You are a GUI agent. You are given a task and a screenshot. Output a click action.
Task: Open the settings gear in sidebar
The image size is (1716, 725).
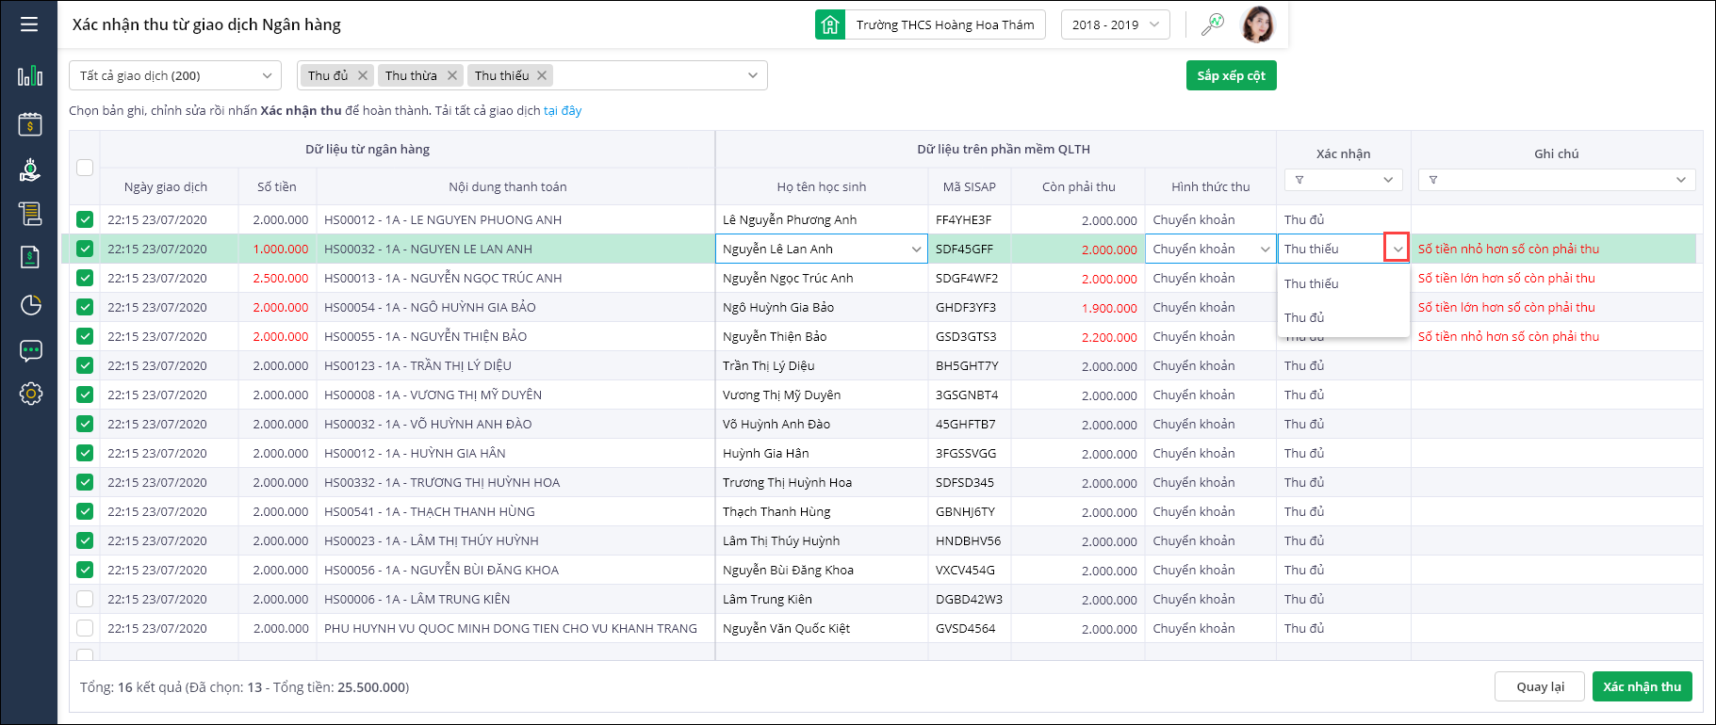point(30,394)
